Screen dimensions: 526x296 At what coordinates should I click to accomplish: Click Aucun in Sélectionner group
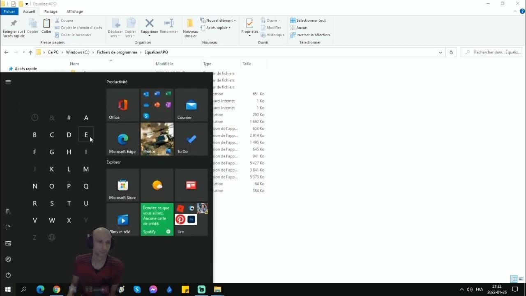coord(299,28)
